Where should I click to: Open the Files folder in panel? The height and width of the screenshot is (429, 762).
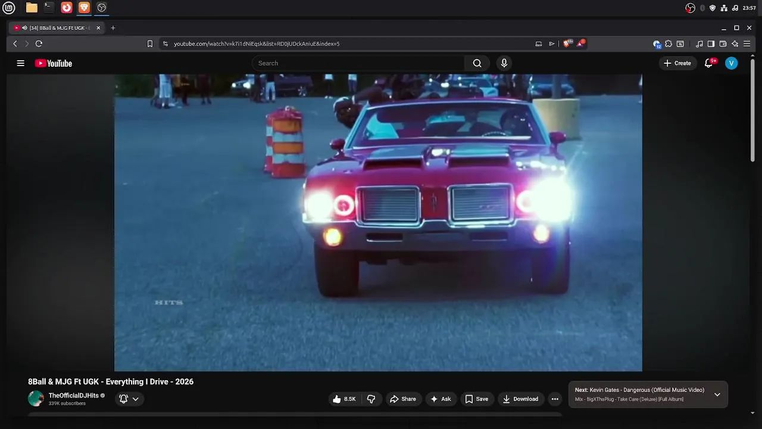point(32,8)
